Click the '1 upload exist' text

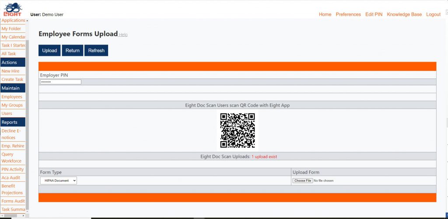point(264,156)
